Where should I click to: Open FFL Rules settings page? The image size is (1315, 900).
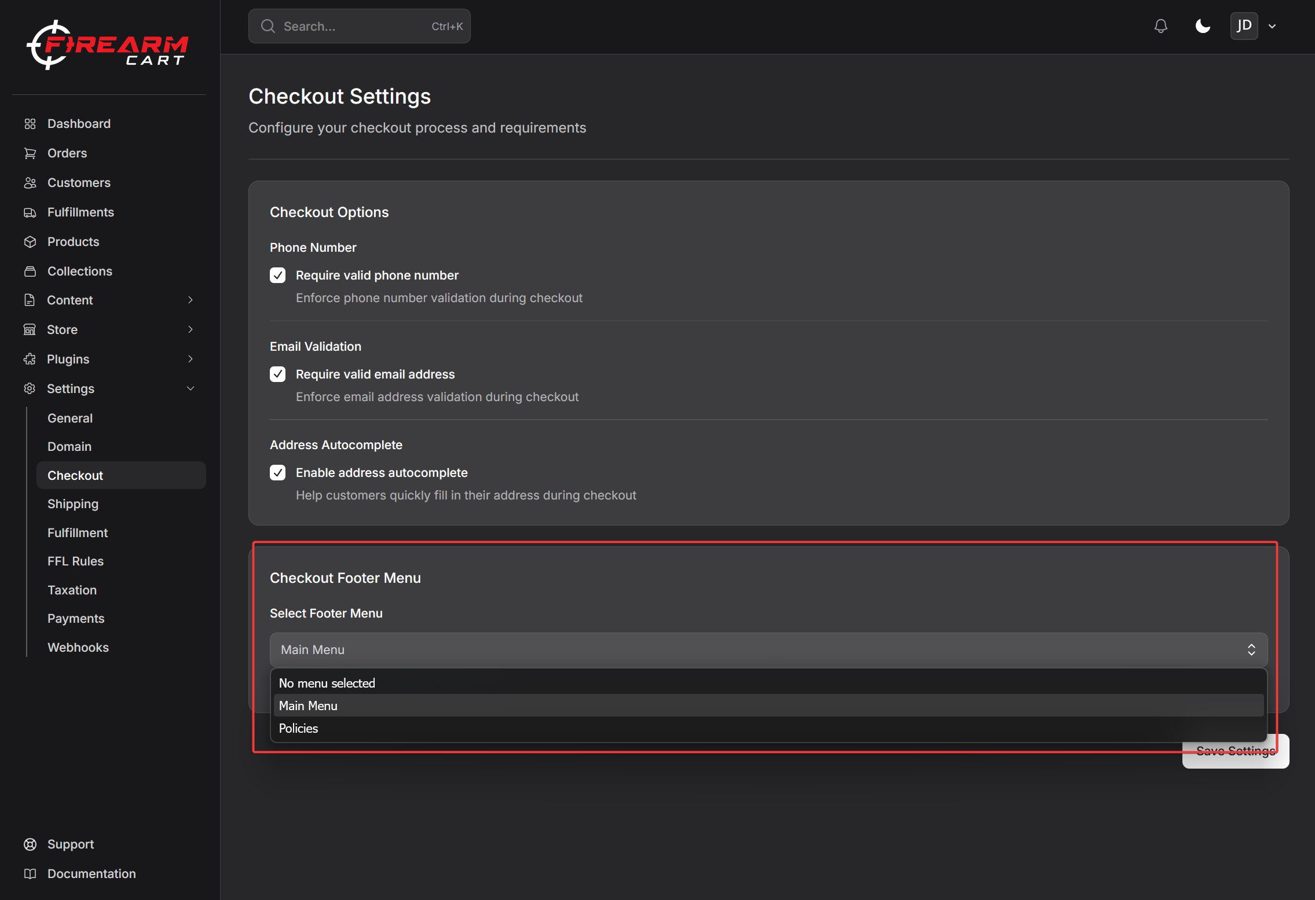pyautogui.click(x=121, y=561)
